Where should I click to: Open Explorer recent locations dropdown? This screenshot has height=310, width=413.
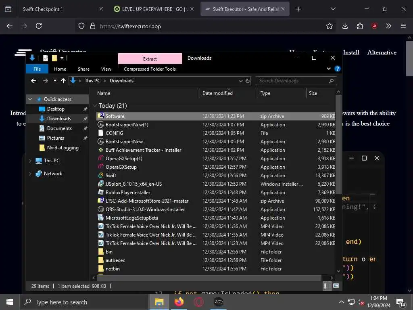[x=55, y=81]
